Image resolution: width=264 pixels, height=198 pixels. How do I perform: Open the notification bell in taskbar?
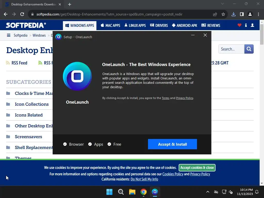point(257,192)
